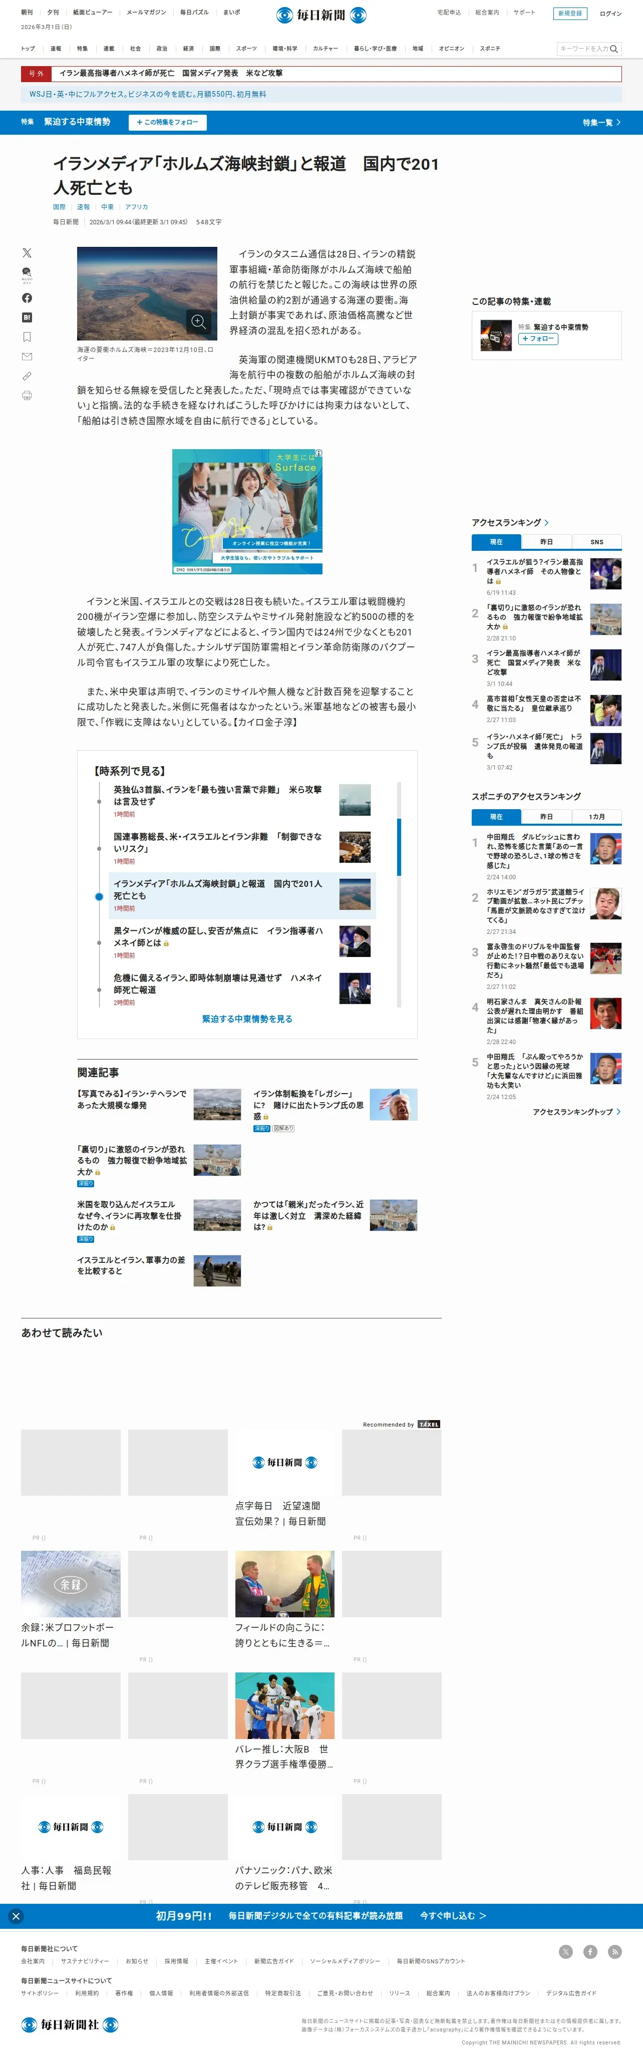Open related article イラン体制転換を「レガシー」
643x2058 pixels.
tap(336, 1110)
